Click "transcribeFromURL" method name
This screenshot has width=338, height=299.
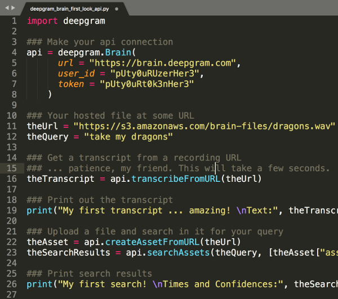pyautogui.click(x=176, y=179)
